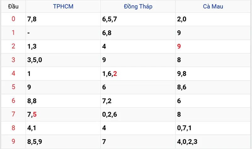Click the dash in TPHCM row 1
Viewport: 252px width, 149px height.
click(29, 33)
